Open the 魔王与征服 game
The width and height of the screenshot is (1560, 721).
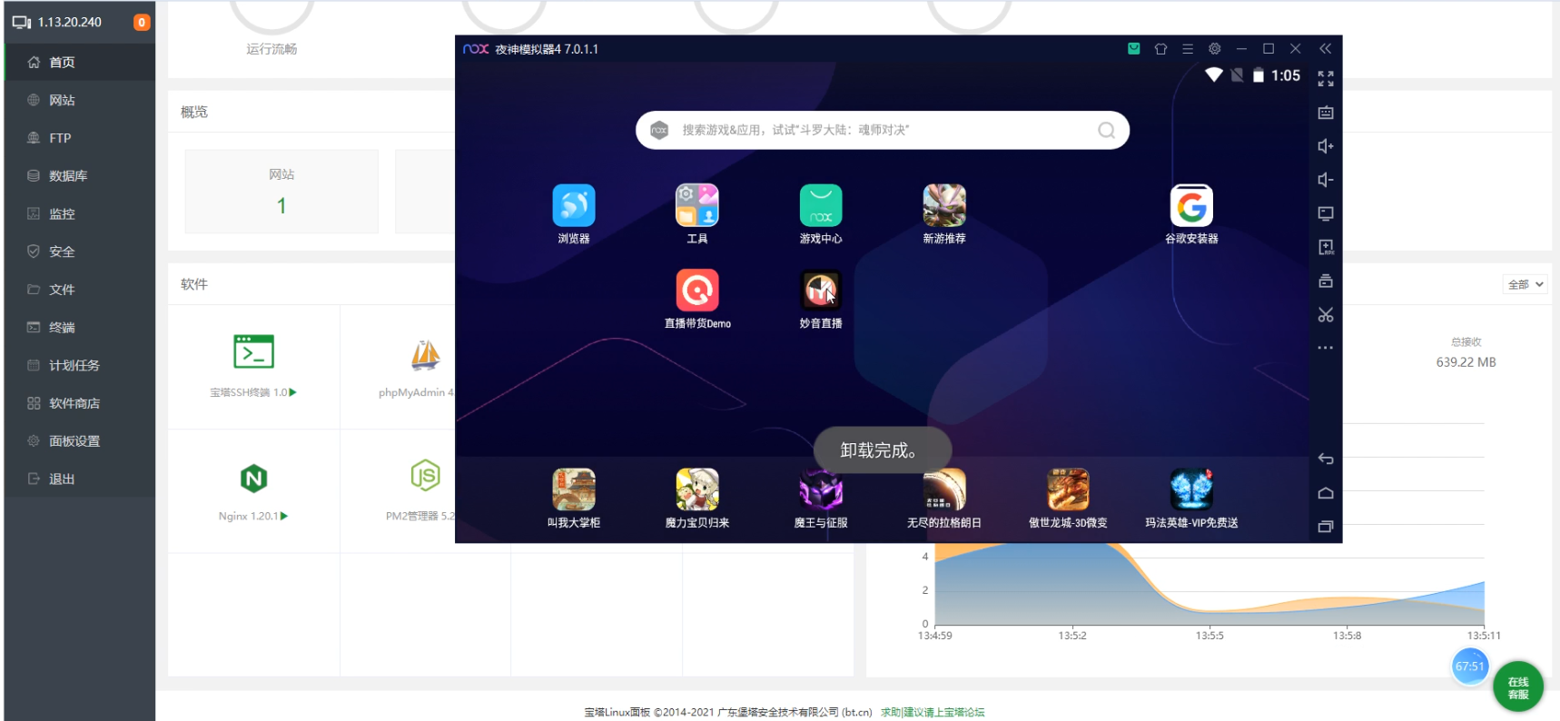coord(821,490)
